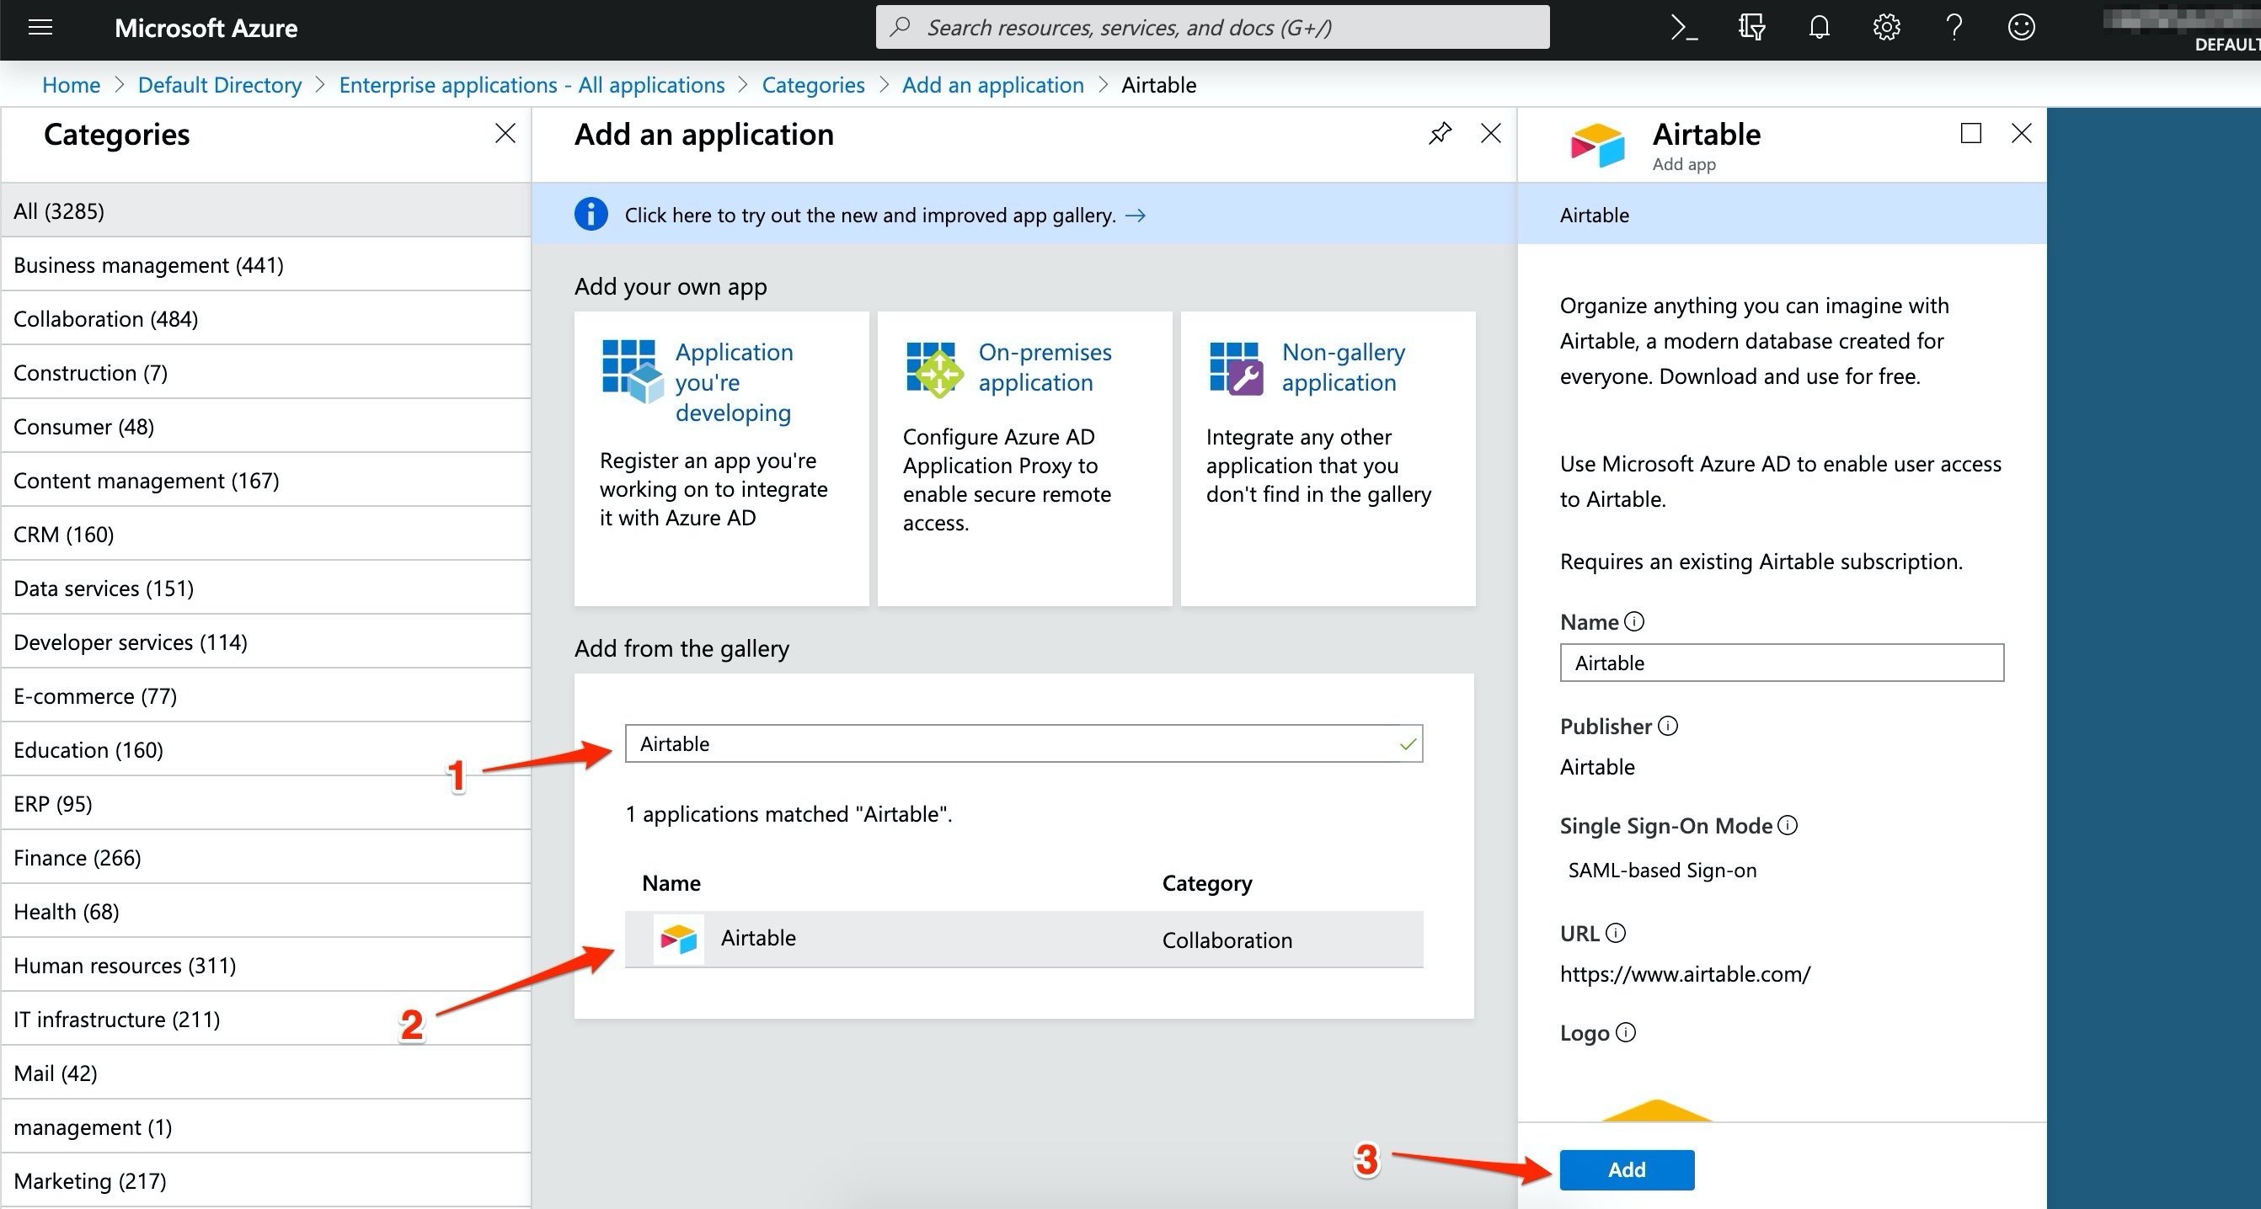Close the Airtable side panel
This screenshot has height=1209, width=2261.
(2022, 133)
